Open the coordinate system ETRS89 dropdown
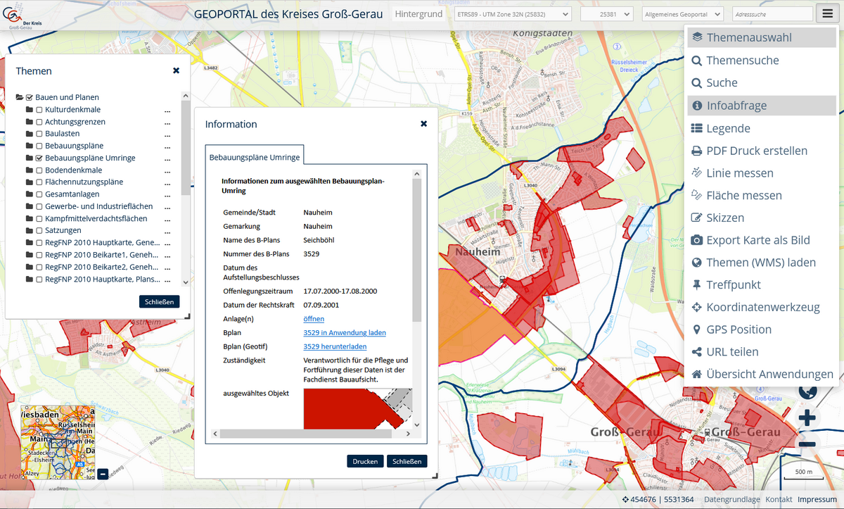Image resolution: width=844 pixels, height=509 pixels. pyautogui.click(x=513, y=14)
